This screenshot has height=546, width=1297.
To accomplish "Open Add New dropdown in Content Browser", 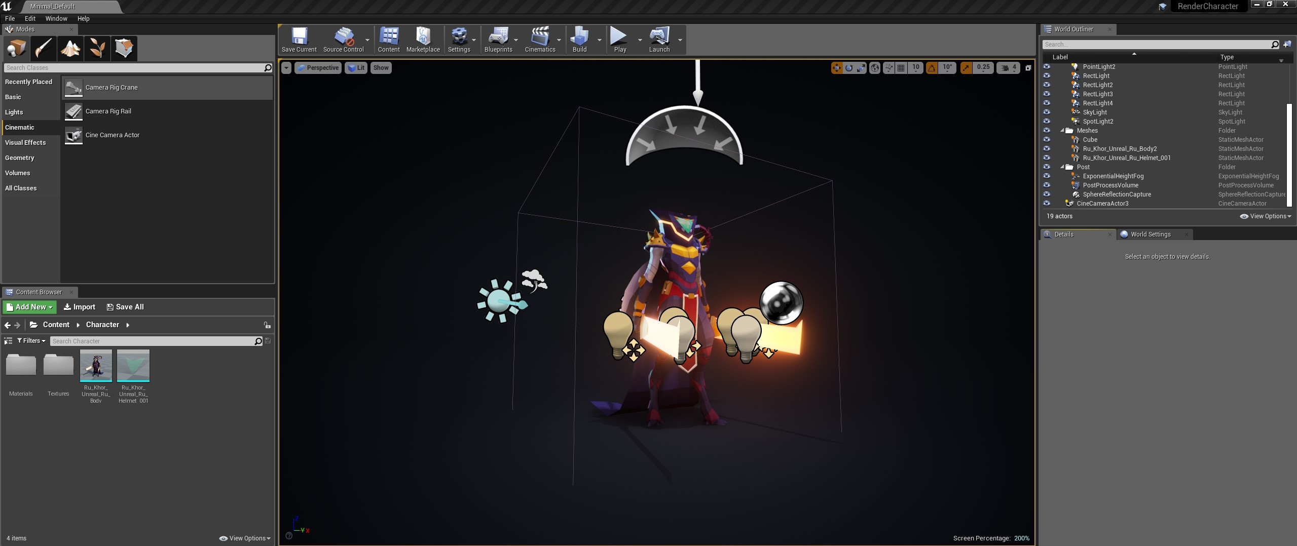I will tap(29, 307).
